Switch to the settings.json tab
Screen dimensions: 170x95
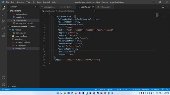coord(105,7)
